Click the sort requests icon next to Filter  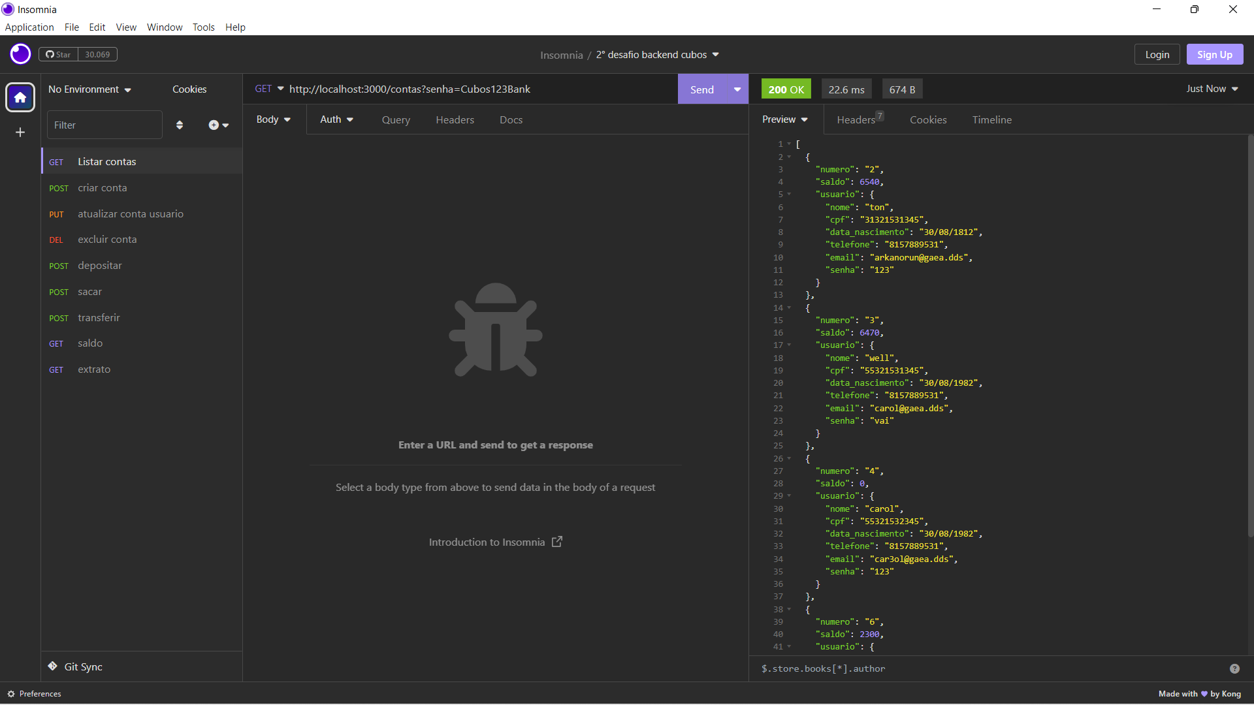(x=180, y=125)
